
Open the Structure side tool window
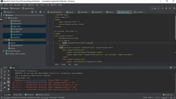coord(1,73)
